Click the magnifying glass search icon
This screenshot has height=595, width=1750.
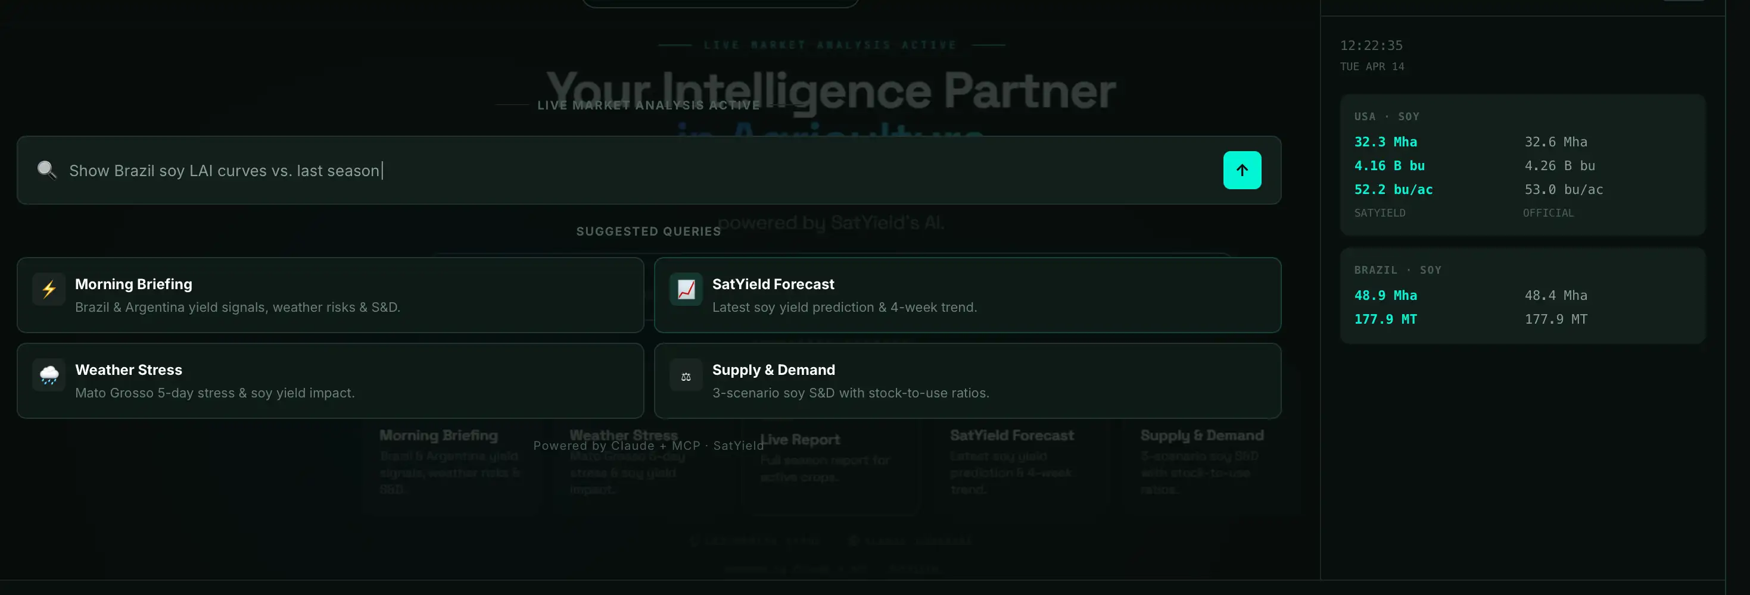coord(46,170)
